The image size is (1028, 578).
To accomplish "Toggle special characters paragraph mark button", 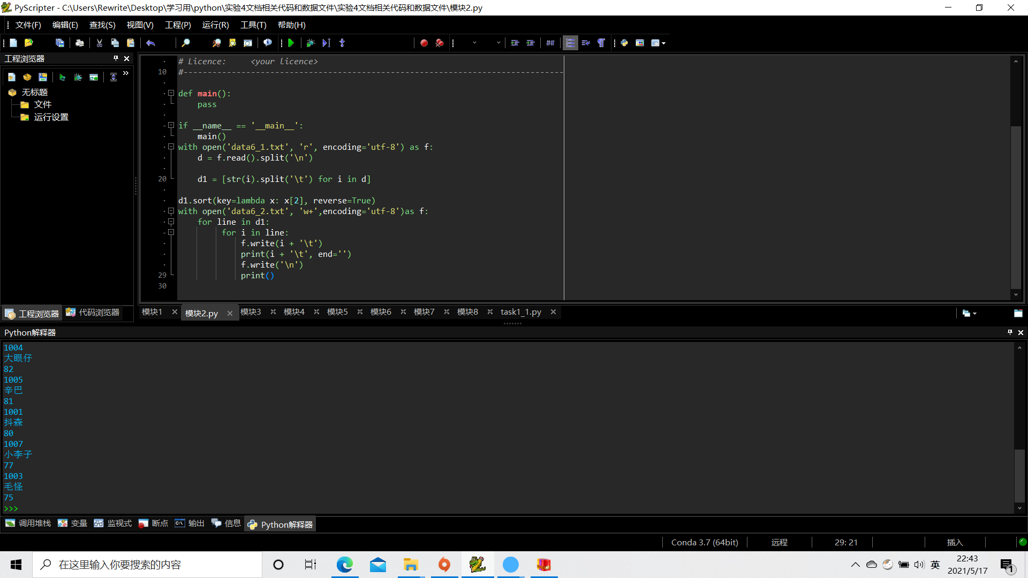I will (x=601, y=43).
